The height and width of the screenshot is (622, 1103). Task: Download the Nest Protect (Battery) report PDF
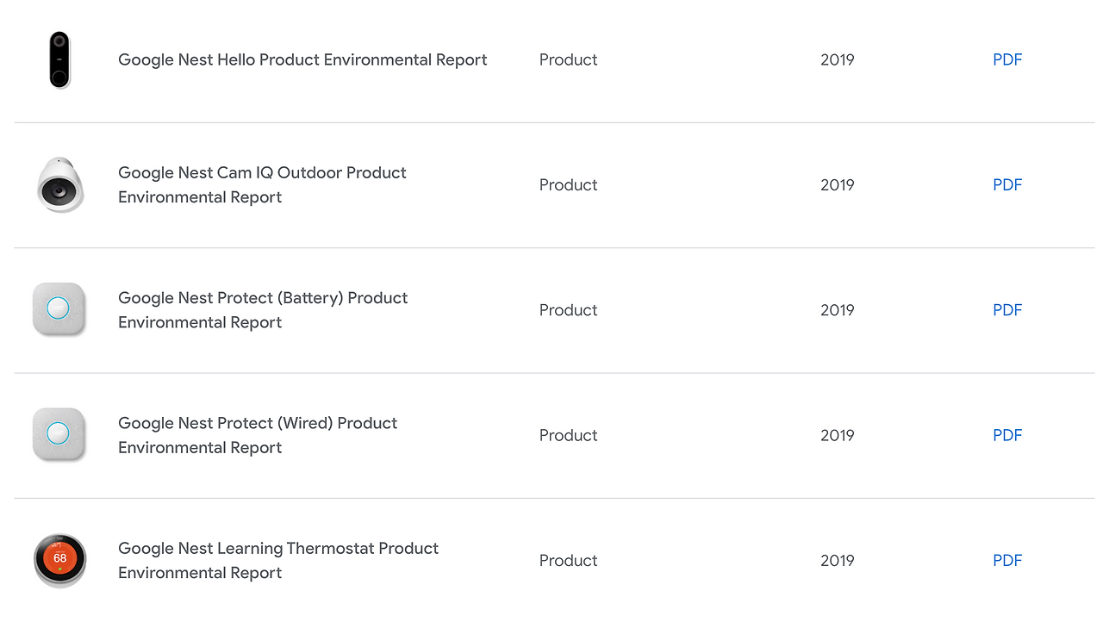[1007, 310]
